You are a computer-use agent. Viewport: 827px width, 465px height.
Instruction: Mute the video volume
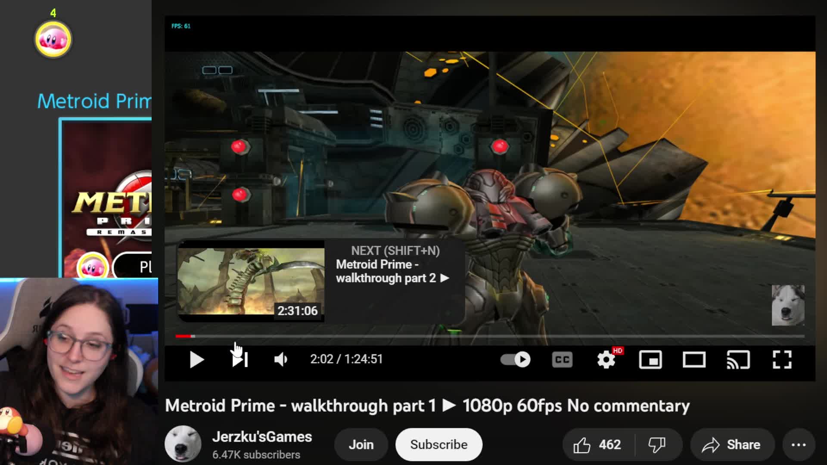pos(281,360)
